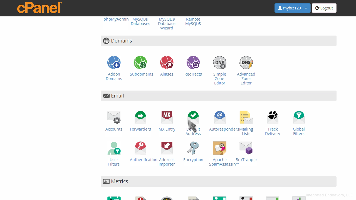Open the Track Delivery paw icon
356x200 pixels.
tap(273, 117)
